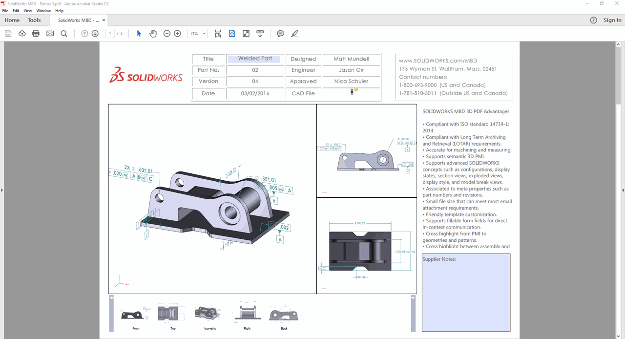625x339 pixels.
Task: Select the Hand pan tool
Action: pos(153,34)
